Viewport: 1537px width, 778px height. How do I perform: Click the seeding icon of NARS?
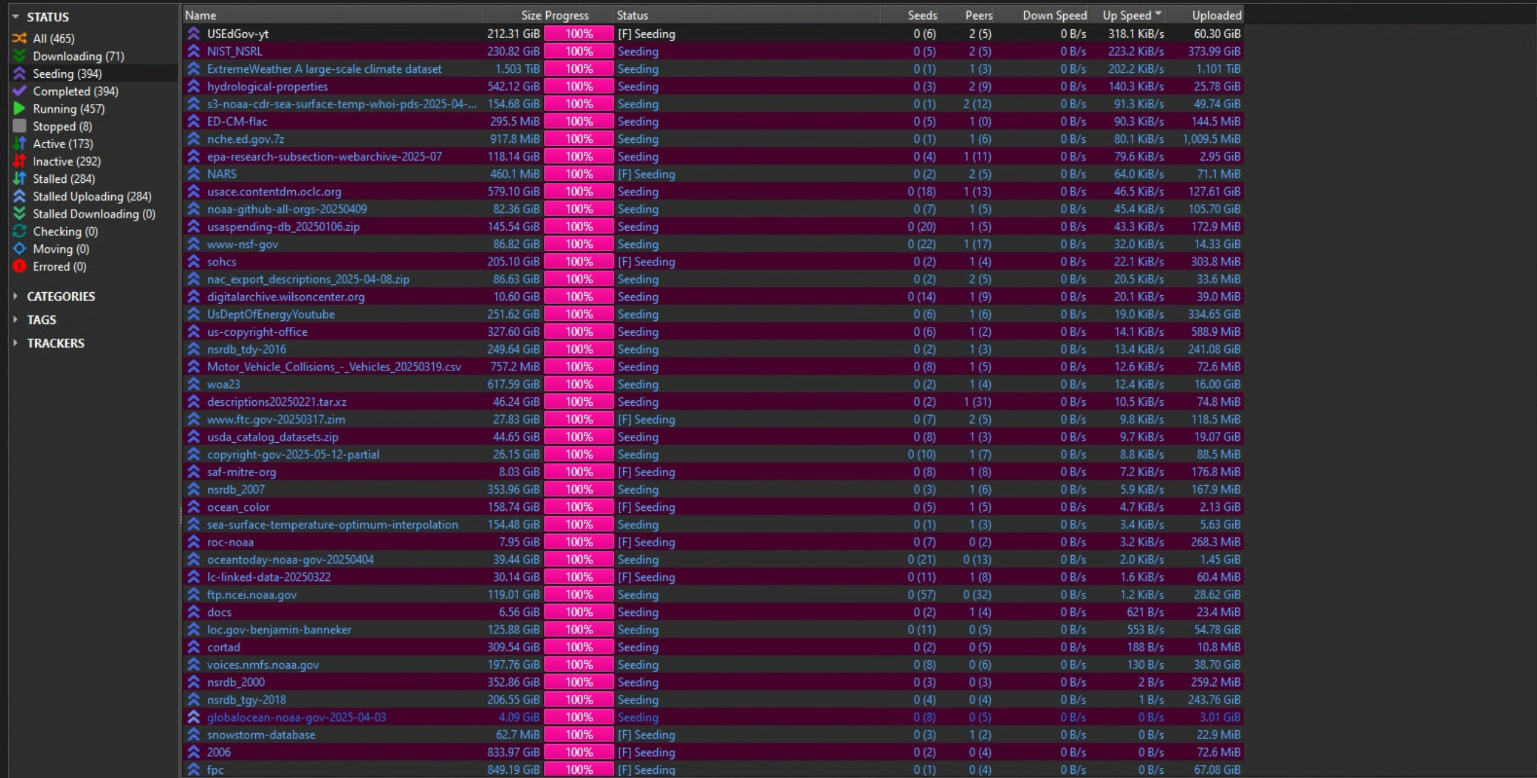[x=194, y=174]
